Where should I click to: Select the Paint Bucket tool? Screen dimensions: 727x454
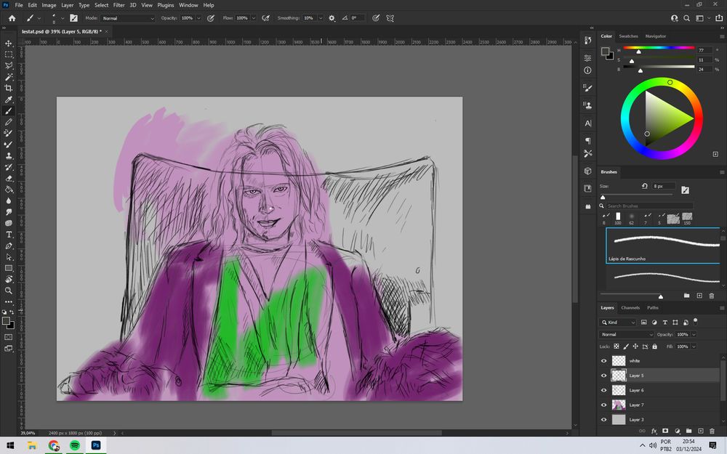8,190
